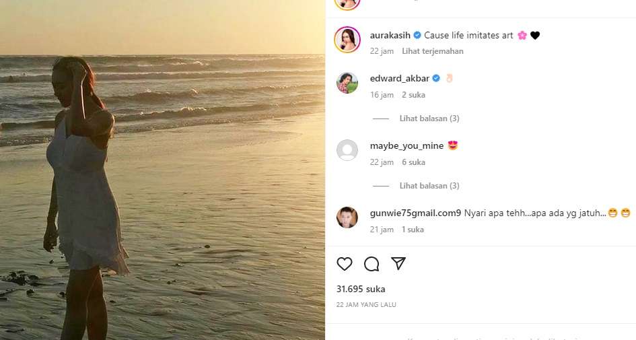Viewport: 636px width, 340px height.
Task: Click the share paper plane icon
Action: [x=398, y=263]
